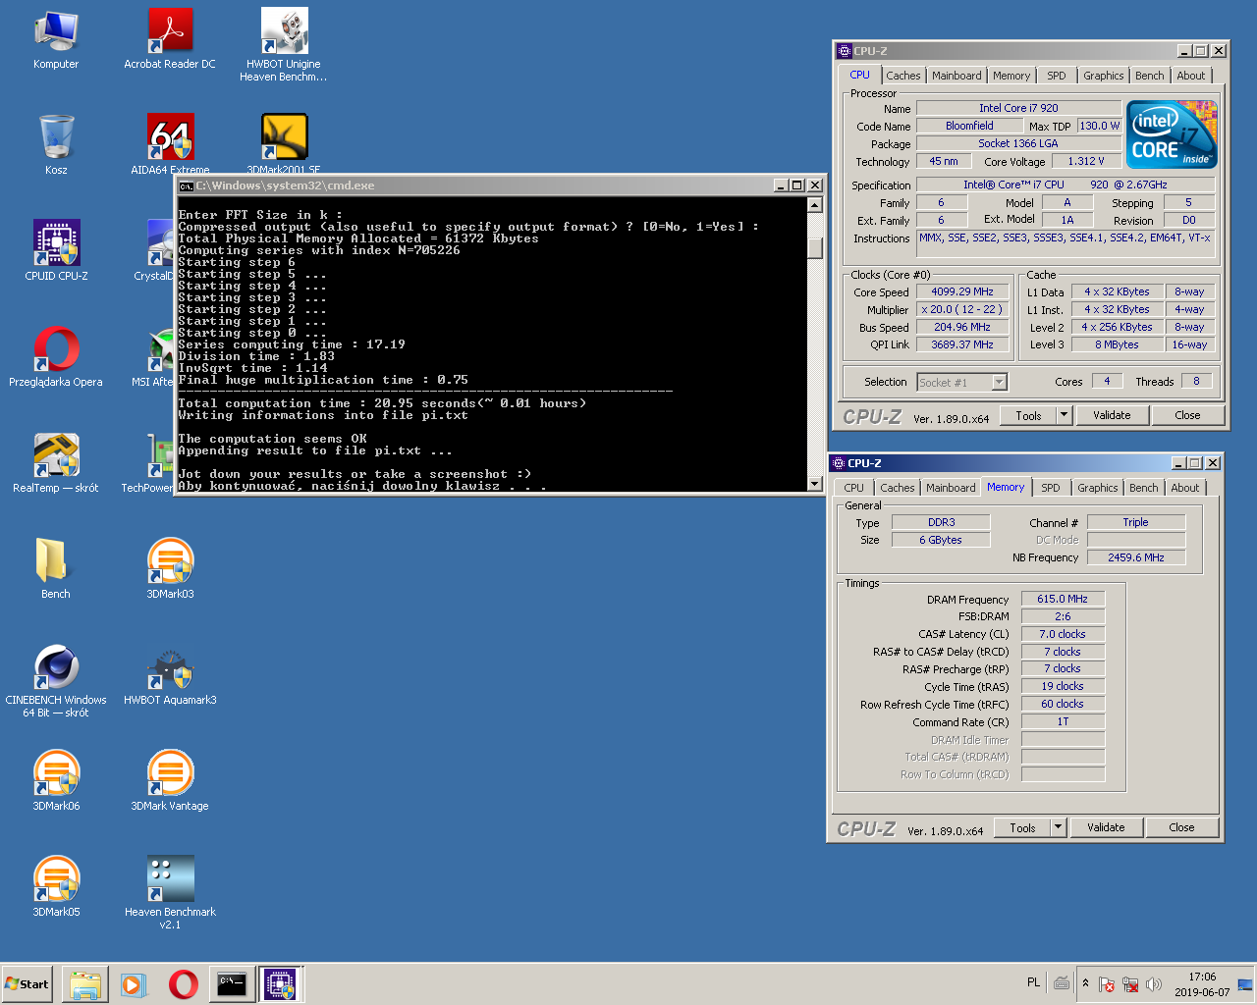Click Validate in upper CPU-Z window
Image resolution: width=1257 pixels, height=1005 pixels.
tap(1112, 415)
